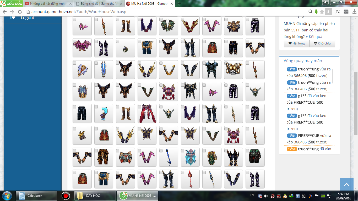The width and height of the screenshot is (358, 201).
Task: Check the box on the red staff item
Action: (183, 172)
